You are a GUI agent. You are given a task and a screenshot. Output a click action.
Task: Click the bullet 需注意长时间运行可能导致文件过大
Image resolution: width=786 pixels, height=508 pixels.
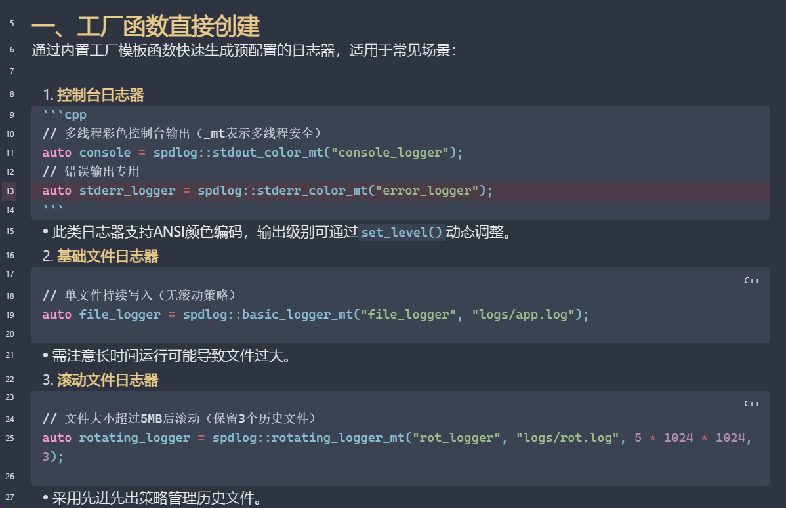(x=167, y=356)
